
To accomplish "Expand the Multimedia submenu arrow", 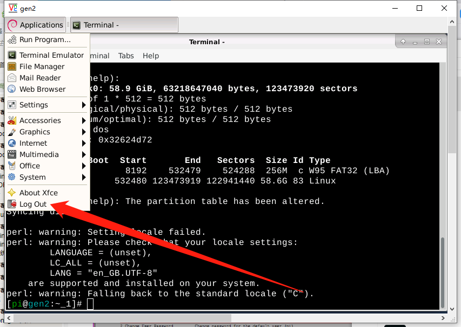I will pos(84,154).
